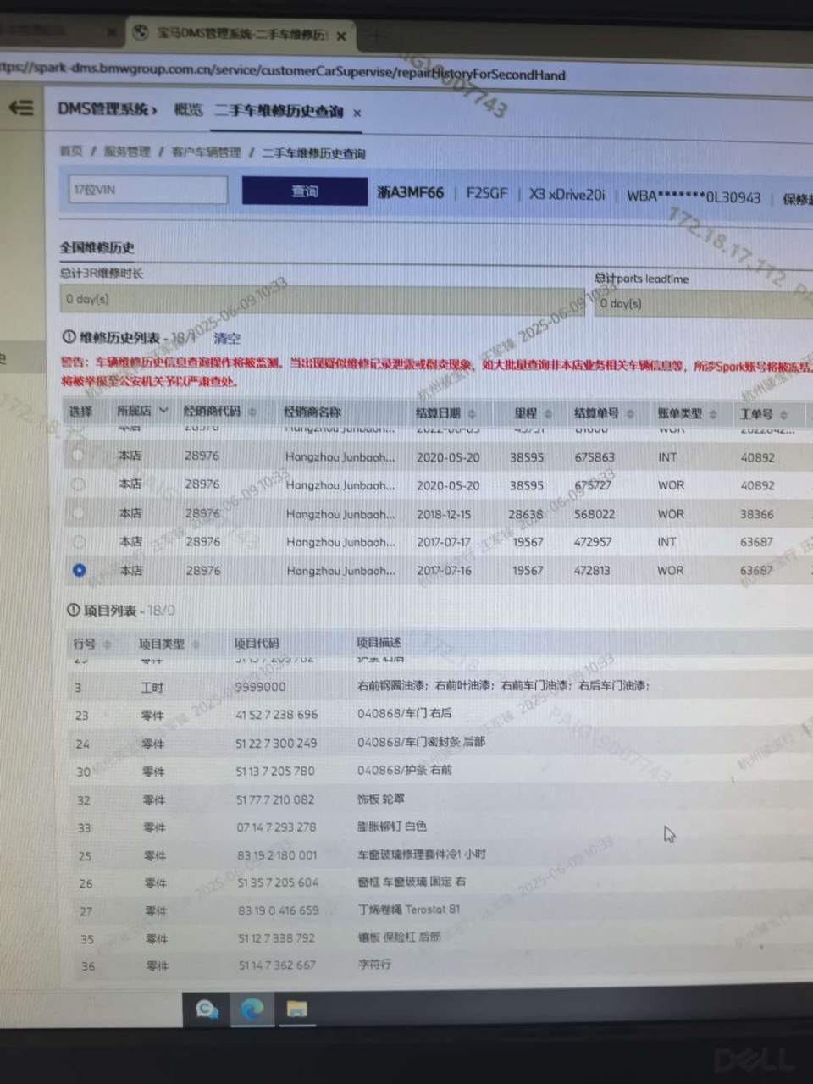
Task: Sort by 项目类型 using its sort icon
Action: pyautogui.click(x=196, y=644)
